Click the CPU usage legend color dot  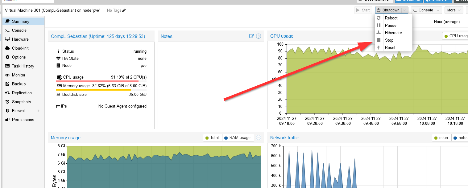(x=446, y=36)
